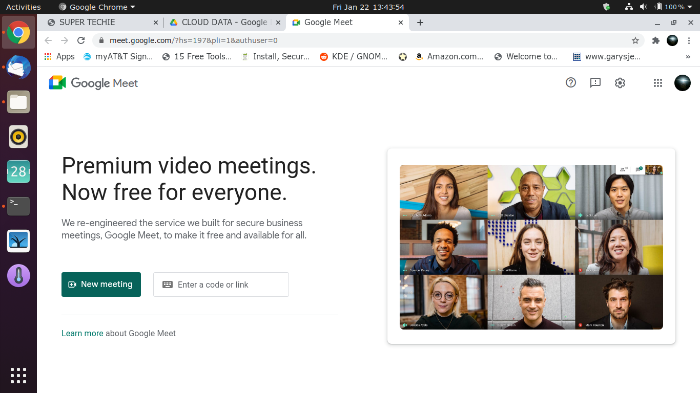This screenshot has width=700, height=393.
Task: Click the security shield tray icon
Action: (607, 7)
